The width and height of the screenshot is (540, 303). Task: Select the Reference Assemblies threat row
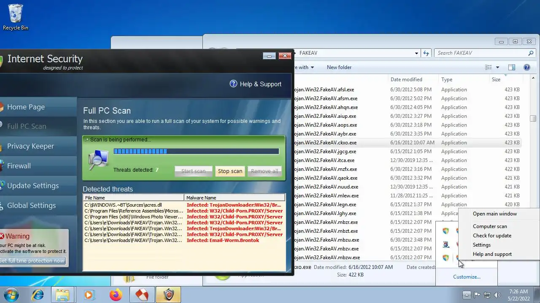click(x=184, y=211)
